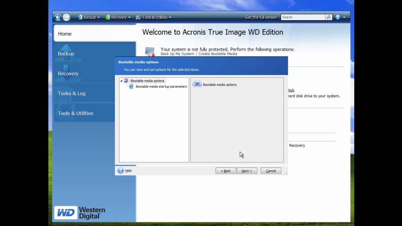402x226 pixels.
Task: Open Tasks & Log in the sidebar
Action: tap(84, 93)
